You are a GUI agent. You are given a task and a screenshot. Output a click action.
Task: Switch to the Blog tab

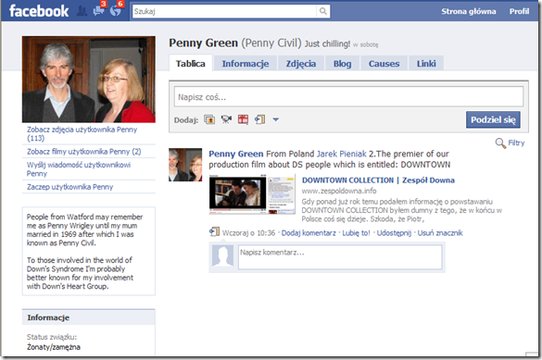(x=342, y=64)
